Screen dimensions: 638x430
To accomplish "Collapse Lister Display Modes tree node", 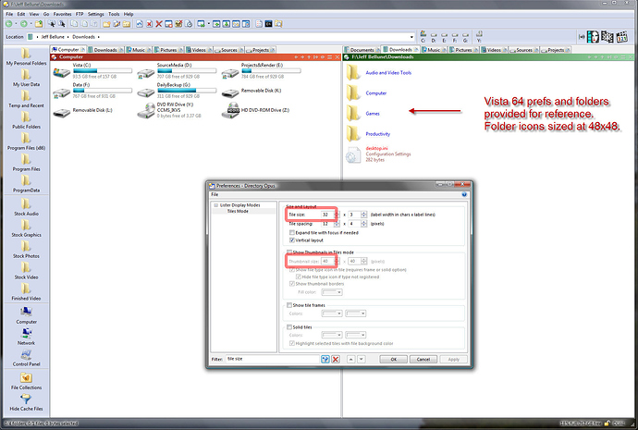I will 215,205.
